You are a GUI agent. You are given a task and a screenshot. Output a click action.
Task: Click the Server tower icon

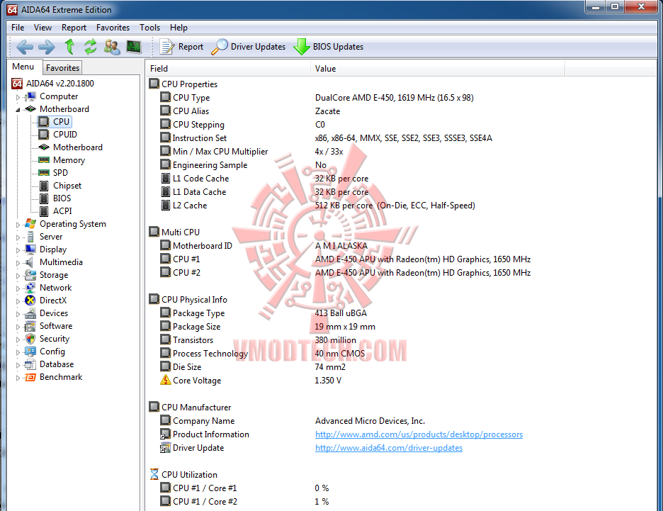pos(30,237)
